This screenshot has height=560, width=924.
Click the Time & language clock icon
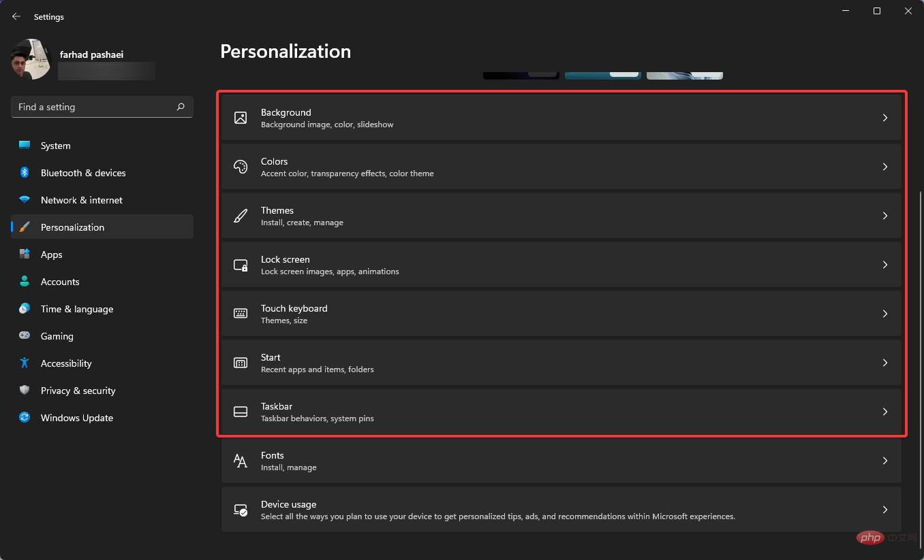(x=25, y=309)
